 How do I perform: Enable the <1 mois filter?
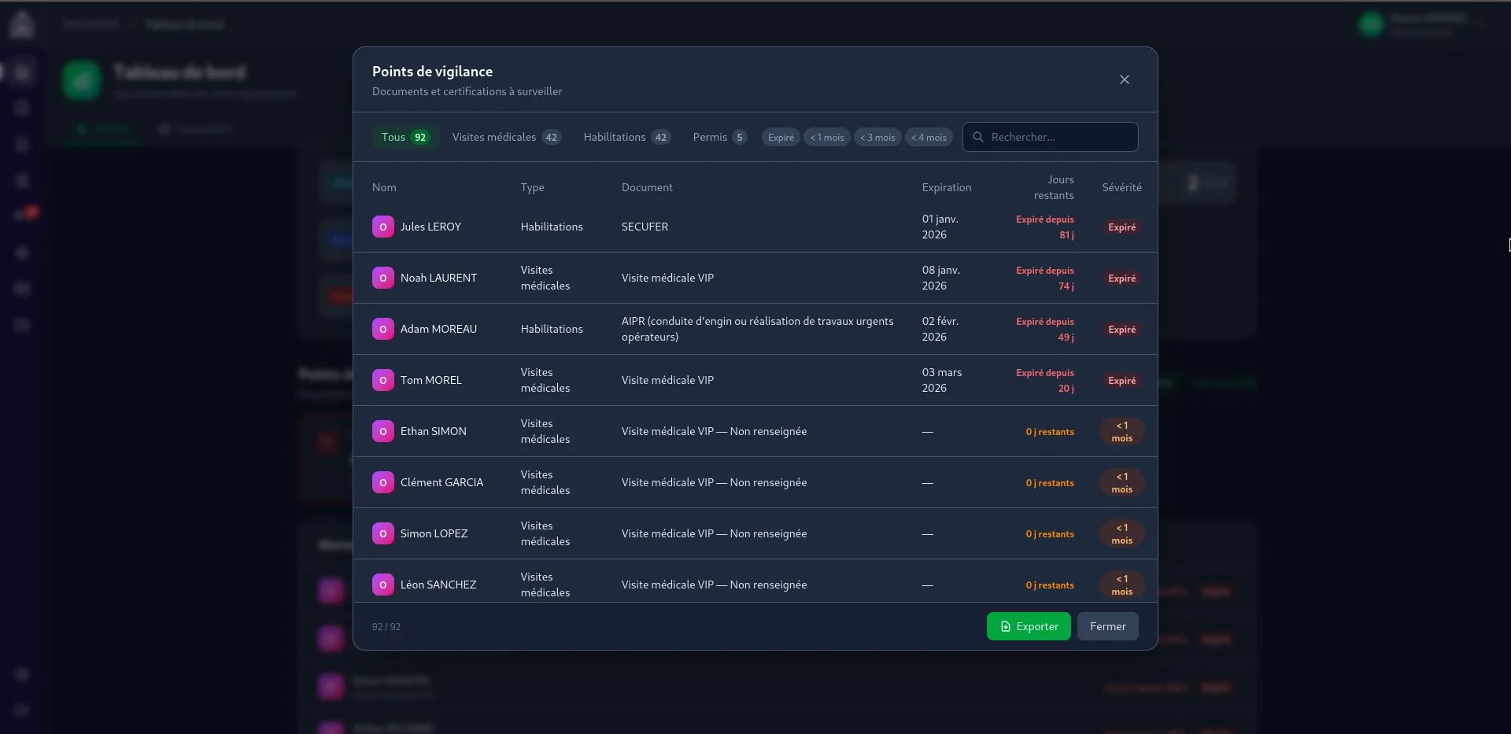(826, 137)
